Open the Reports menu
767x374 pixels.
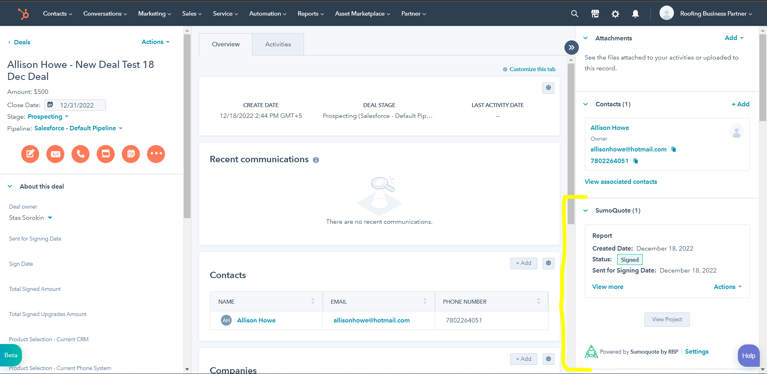tap(310, 14)
